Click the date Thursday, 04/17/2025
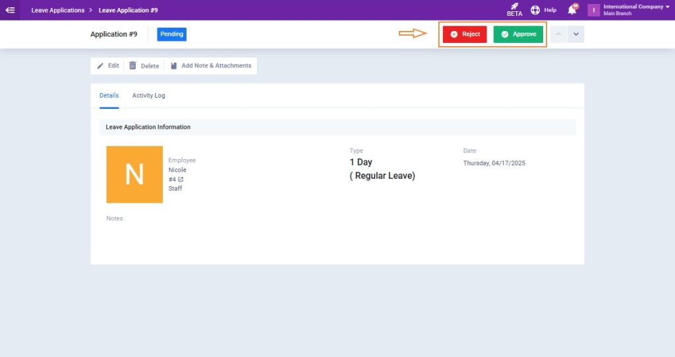Screen dimensions: 675x357 pyautogui.click(x=494, y=163)
